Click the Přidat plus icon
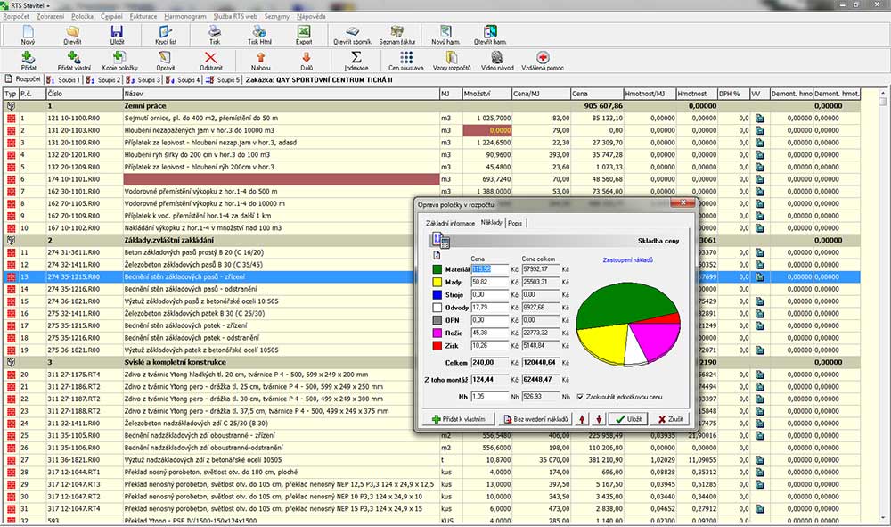The height and width of the screenshot is (527, 891). (28, 57)
